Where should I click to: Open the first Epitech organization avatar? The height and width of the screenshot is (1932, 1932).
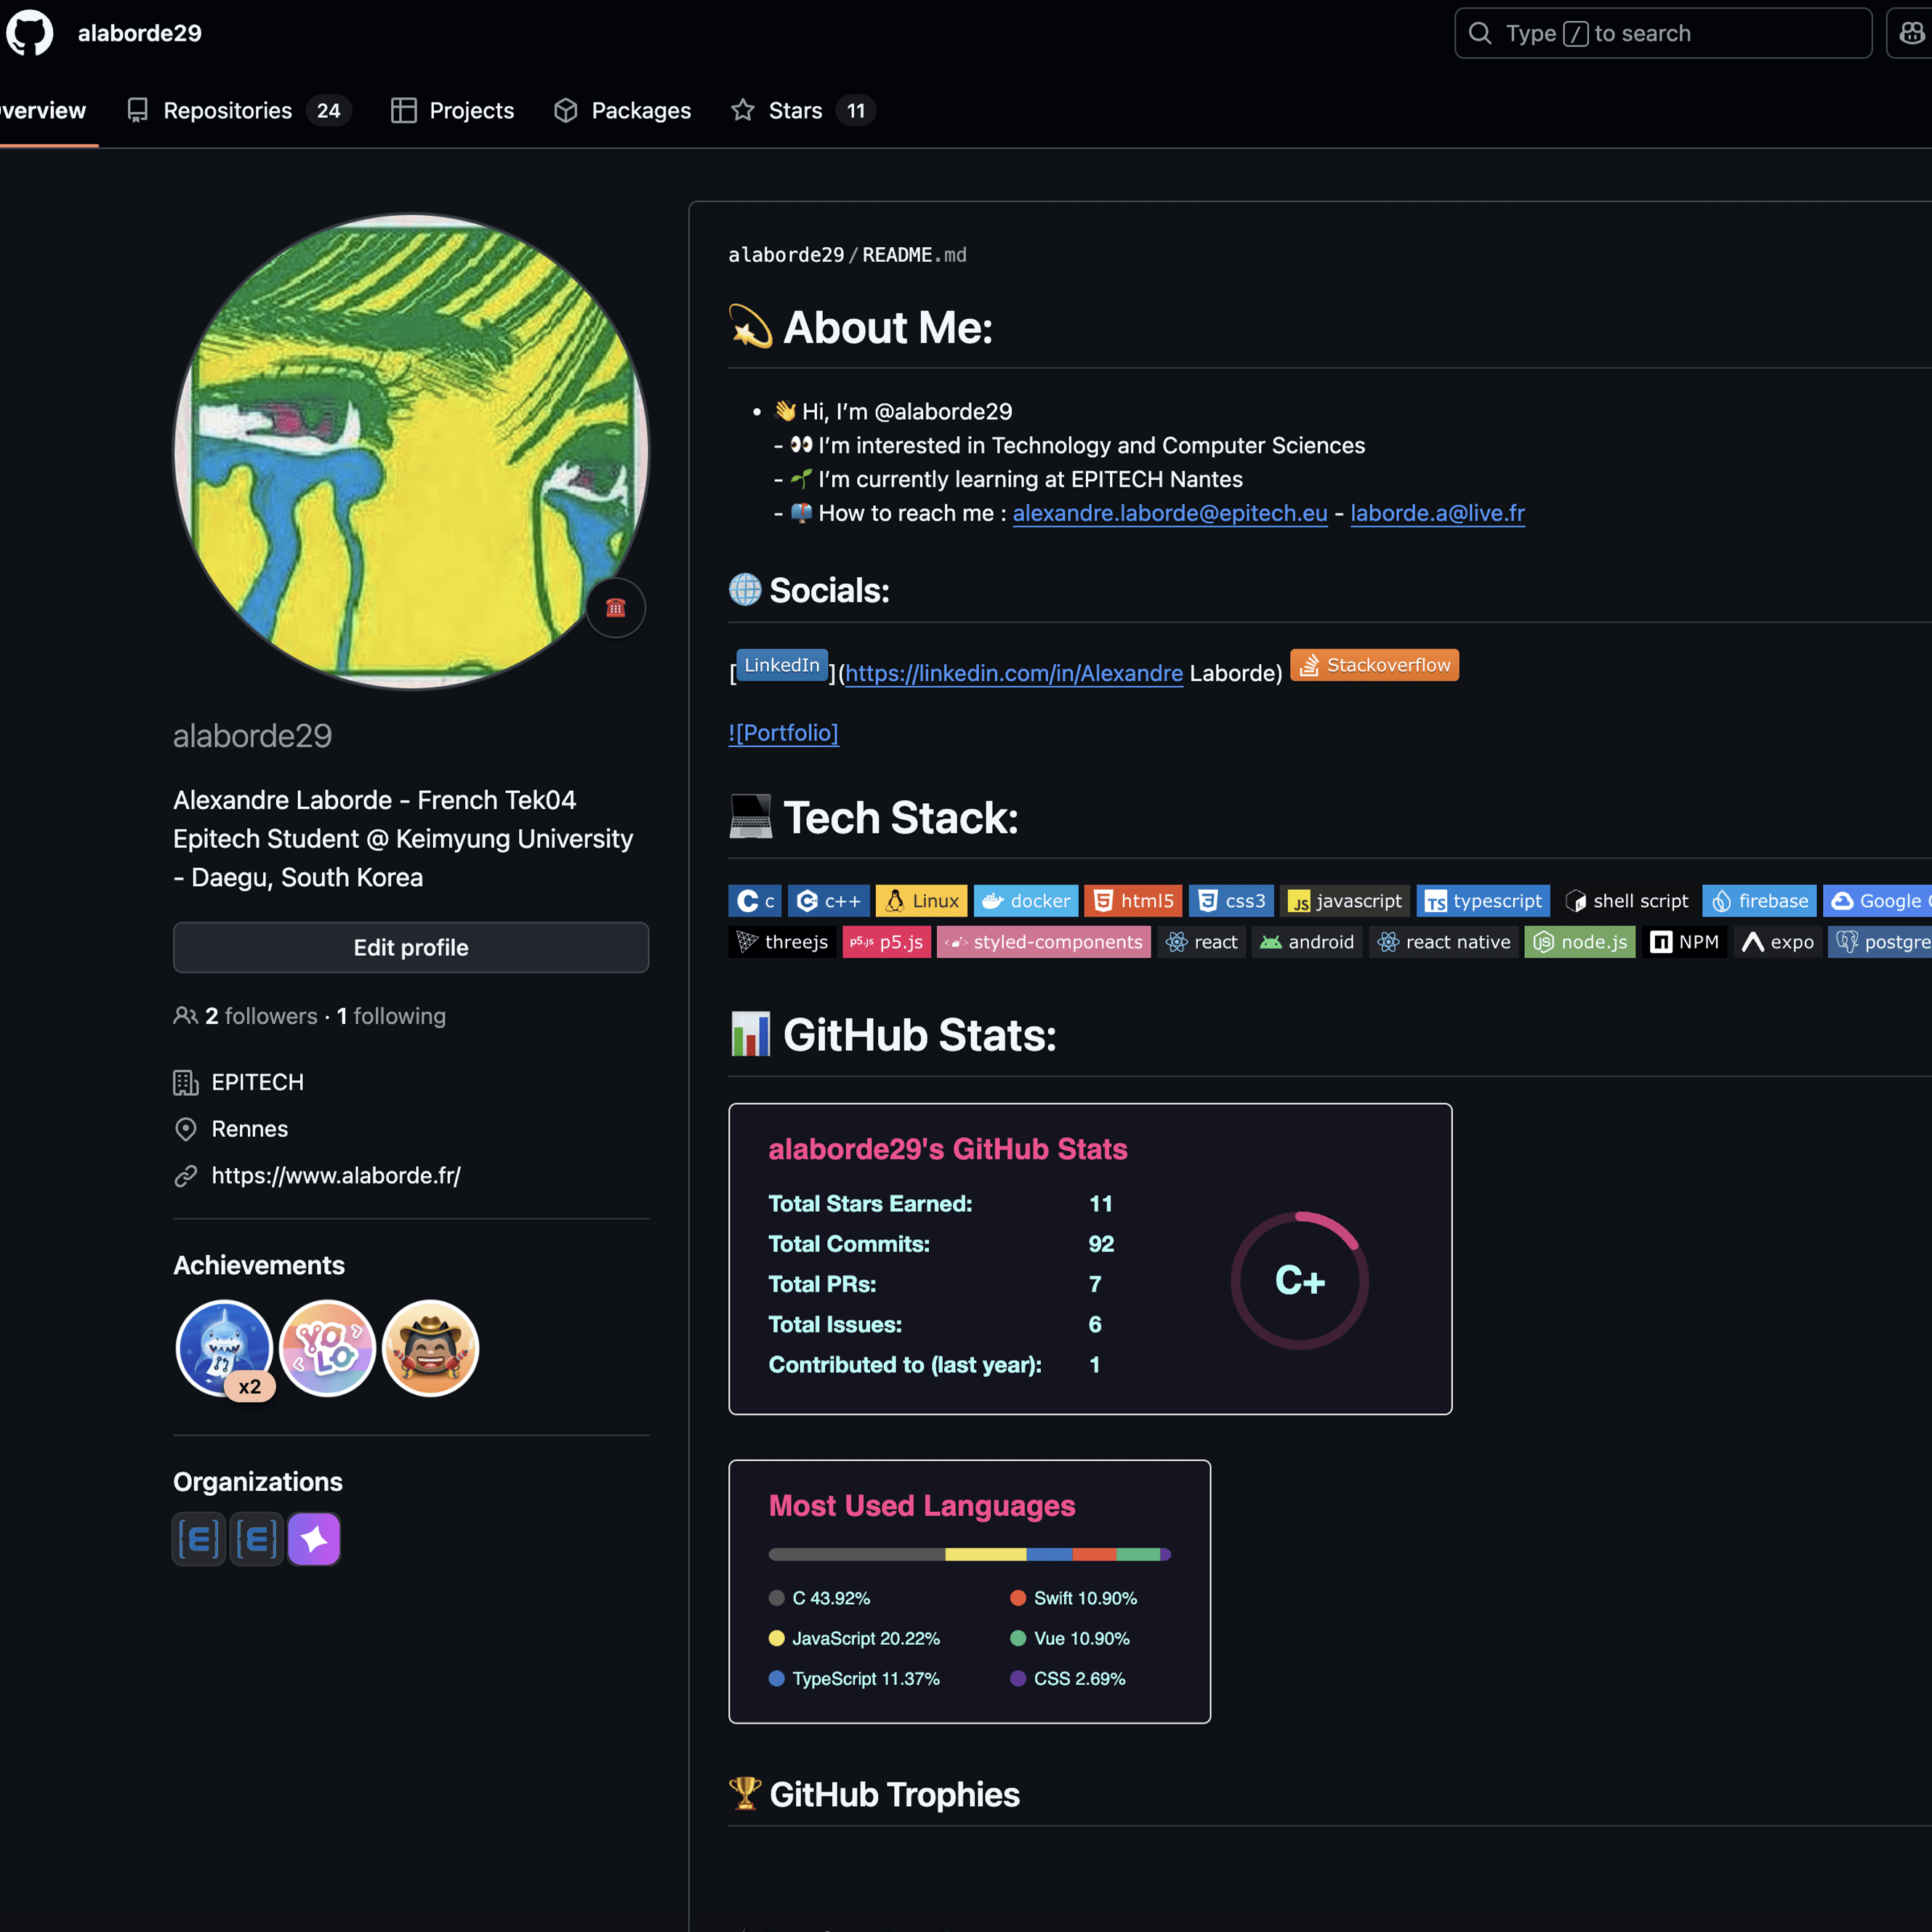point(198,1539)
